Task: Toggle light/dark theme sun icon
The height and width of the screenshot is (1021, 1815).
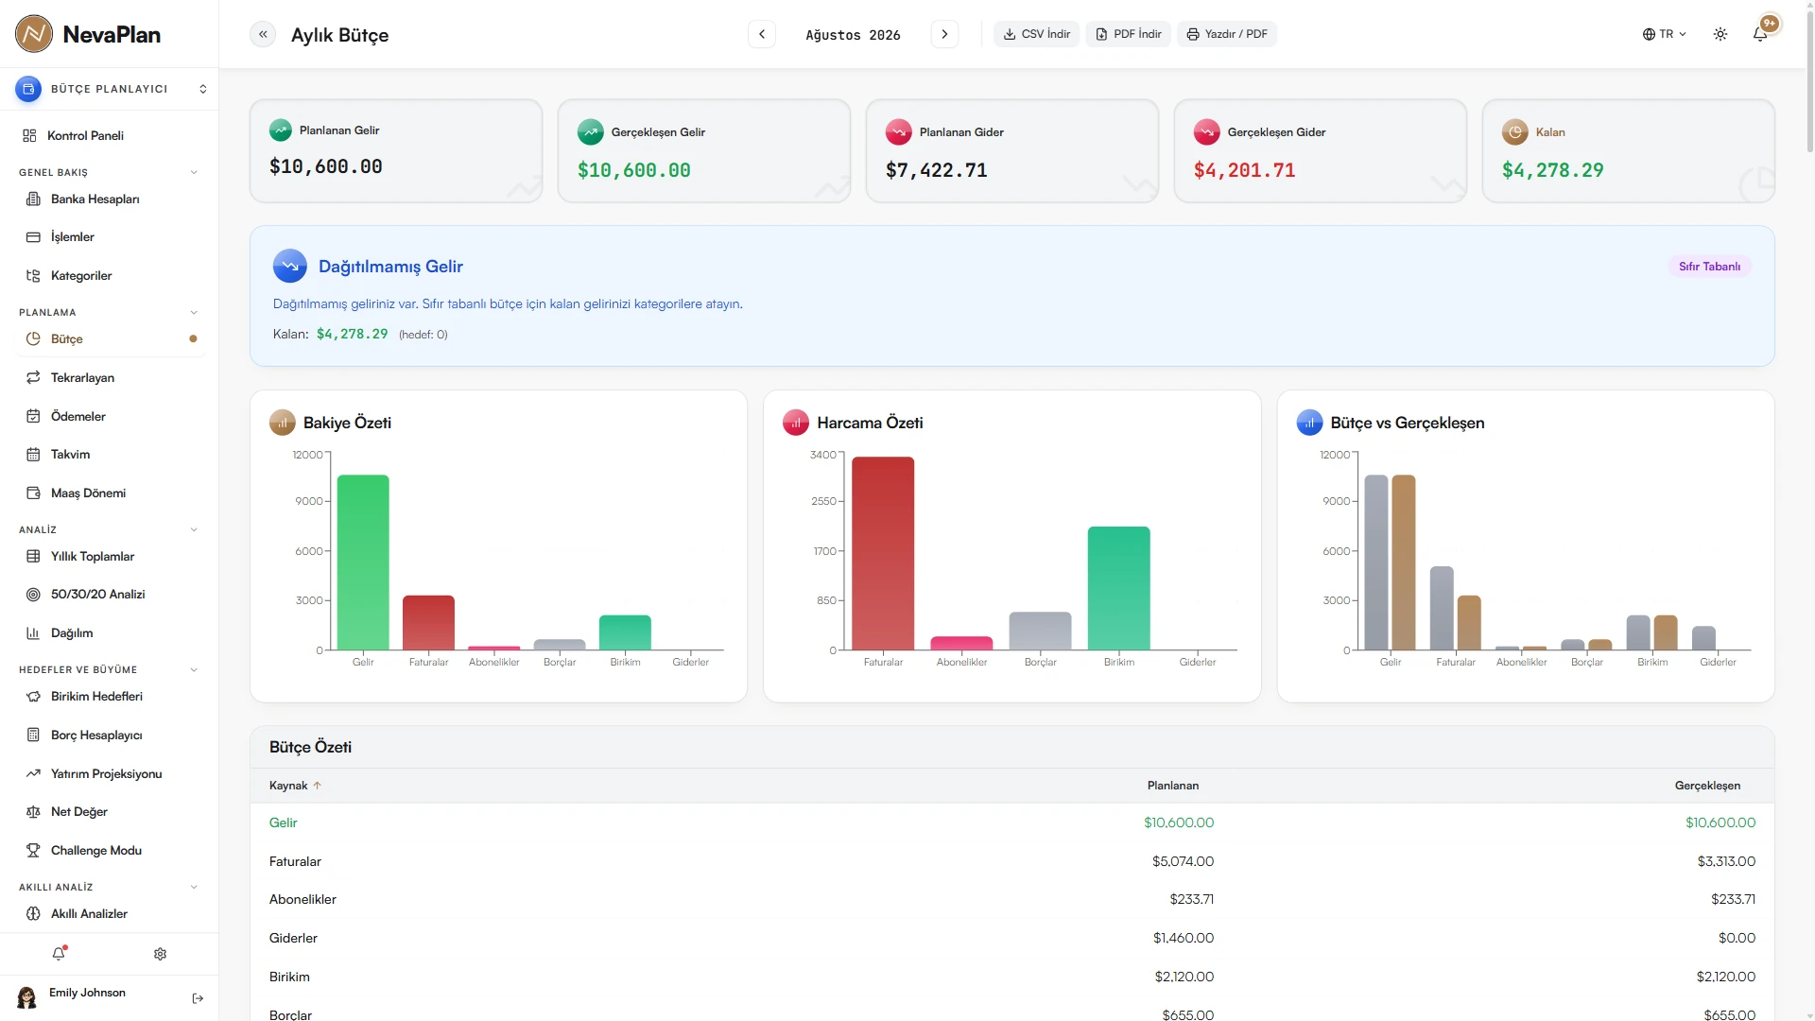Action: tap(1720, 34)
